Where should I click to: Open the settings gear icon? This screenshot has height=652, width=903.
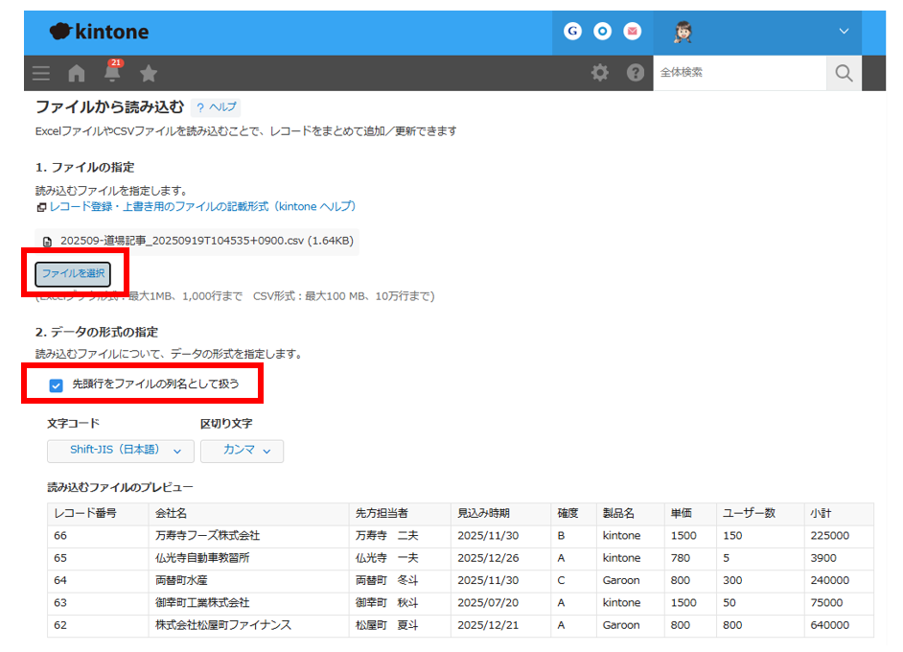(x=599, y=73)
